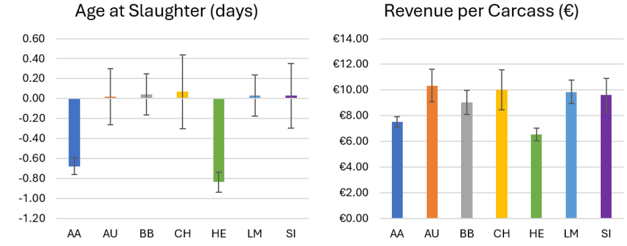Screen dimensions: 627x246
Task: Click the gray BB bar in Revenue chart
Action: [467, 160]
